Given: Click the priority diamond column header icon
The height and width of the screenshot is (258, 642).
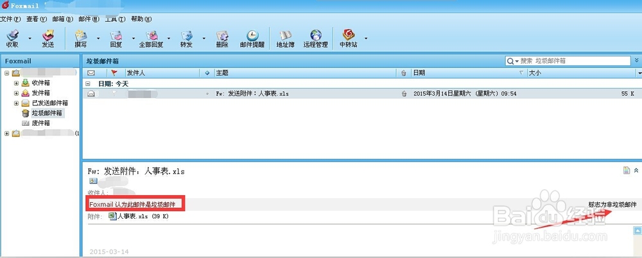Looking at the screenshot, I should tap(207, 73).
